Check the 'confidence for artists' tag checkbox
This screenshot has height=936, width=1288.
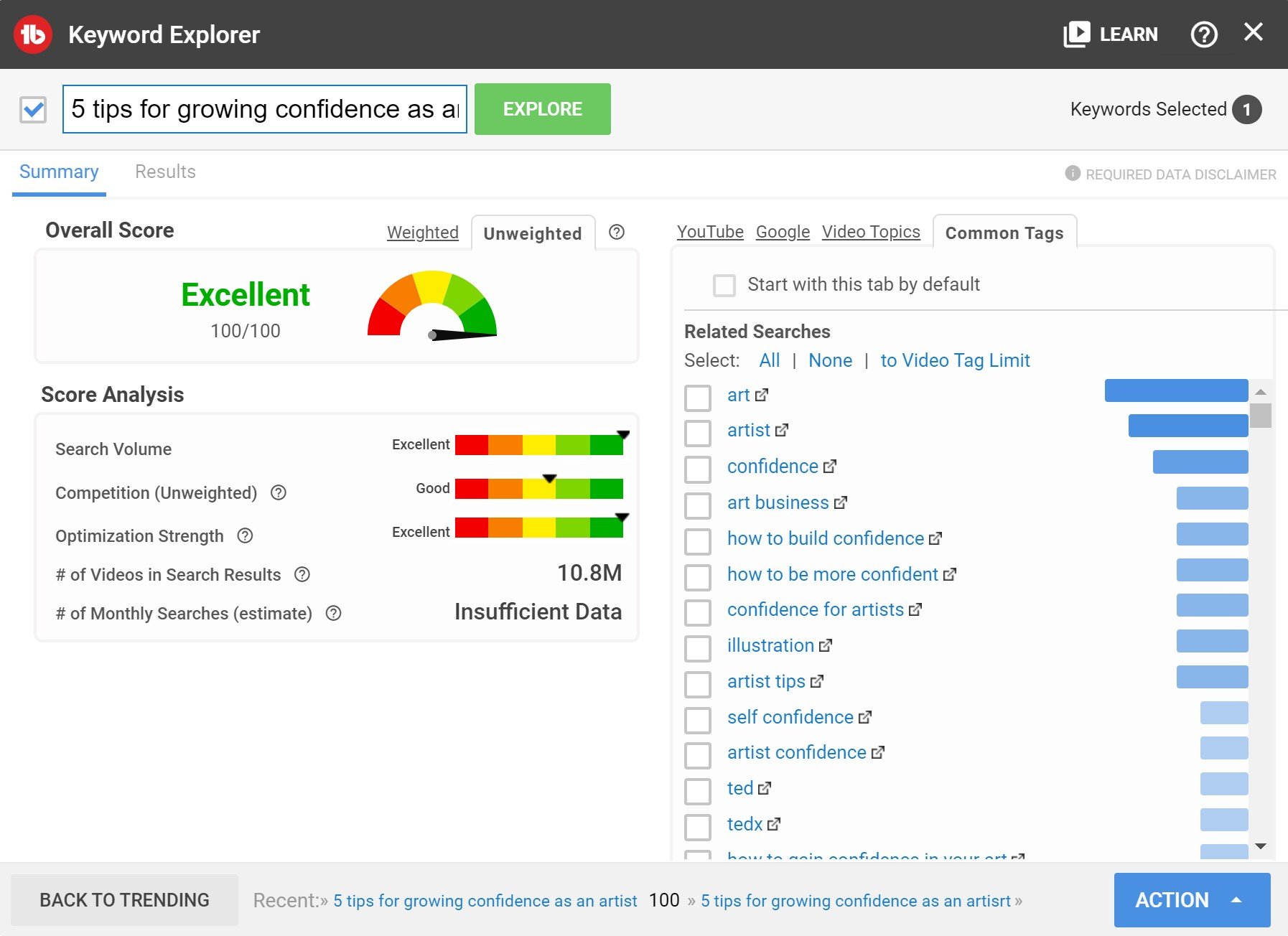697,612
